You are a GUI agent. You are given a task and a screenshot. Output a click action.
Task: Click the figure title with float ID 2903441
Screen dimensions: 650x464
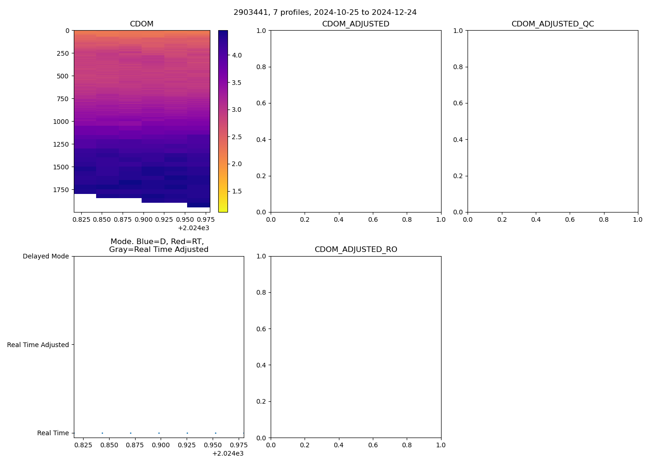point(325,13)
